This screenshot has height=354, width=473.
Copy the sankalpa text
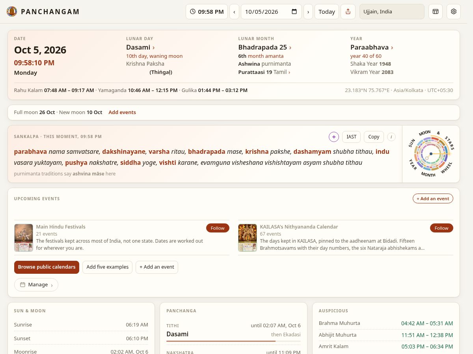374,136
